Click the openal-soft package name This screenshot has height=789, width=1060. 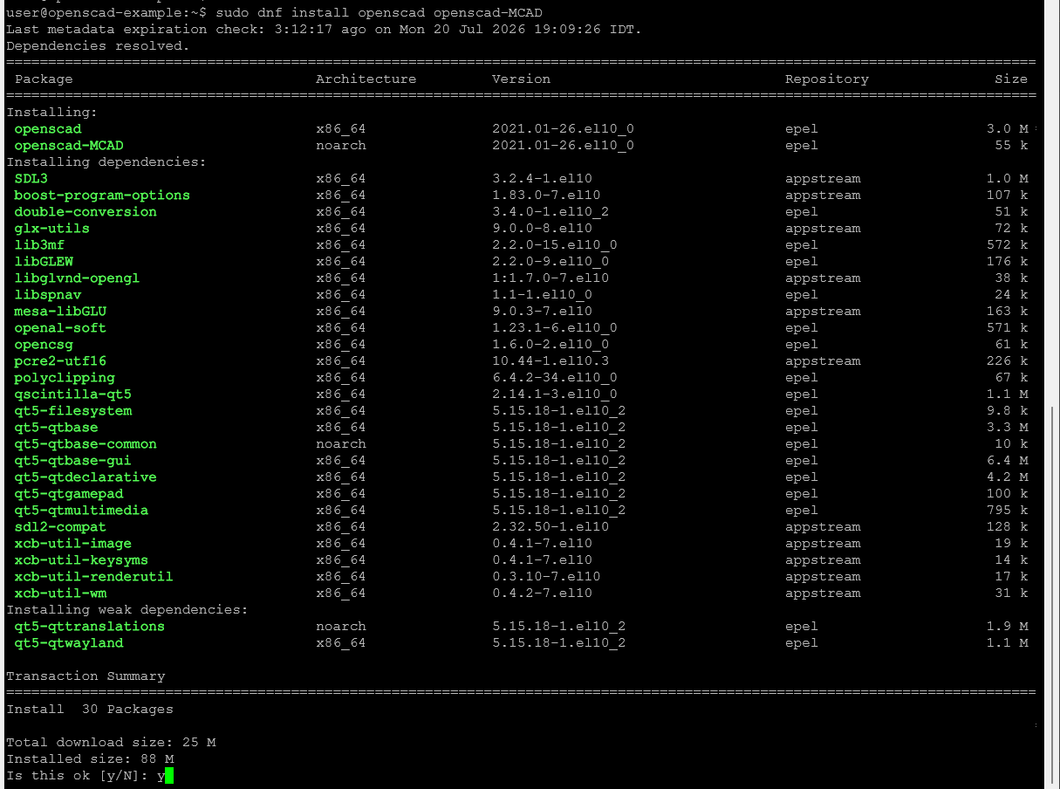(x=60, y=328)
